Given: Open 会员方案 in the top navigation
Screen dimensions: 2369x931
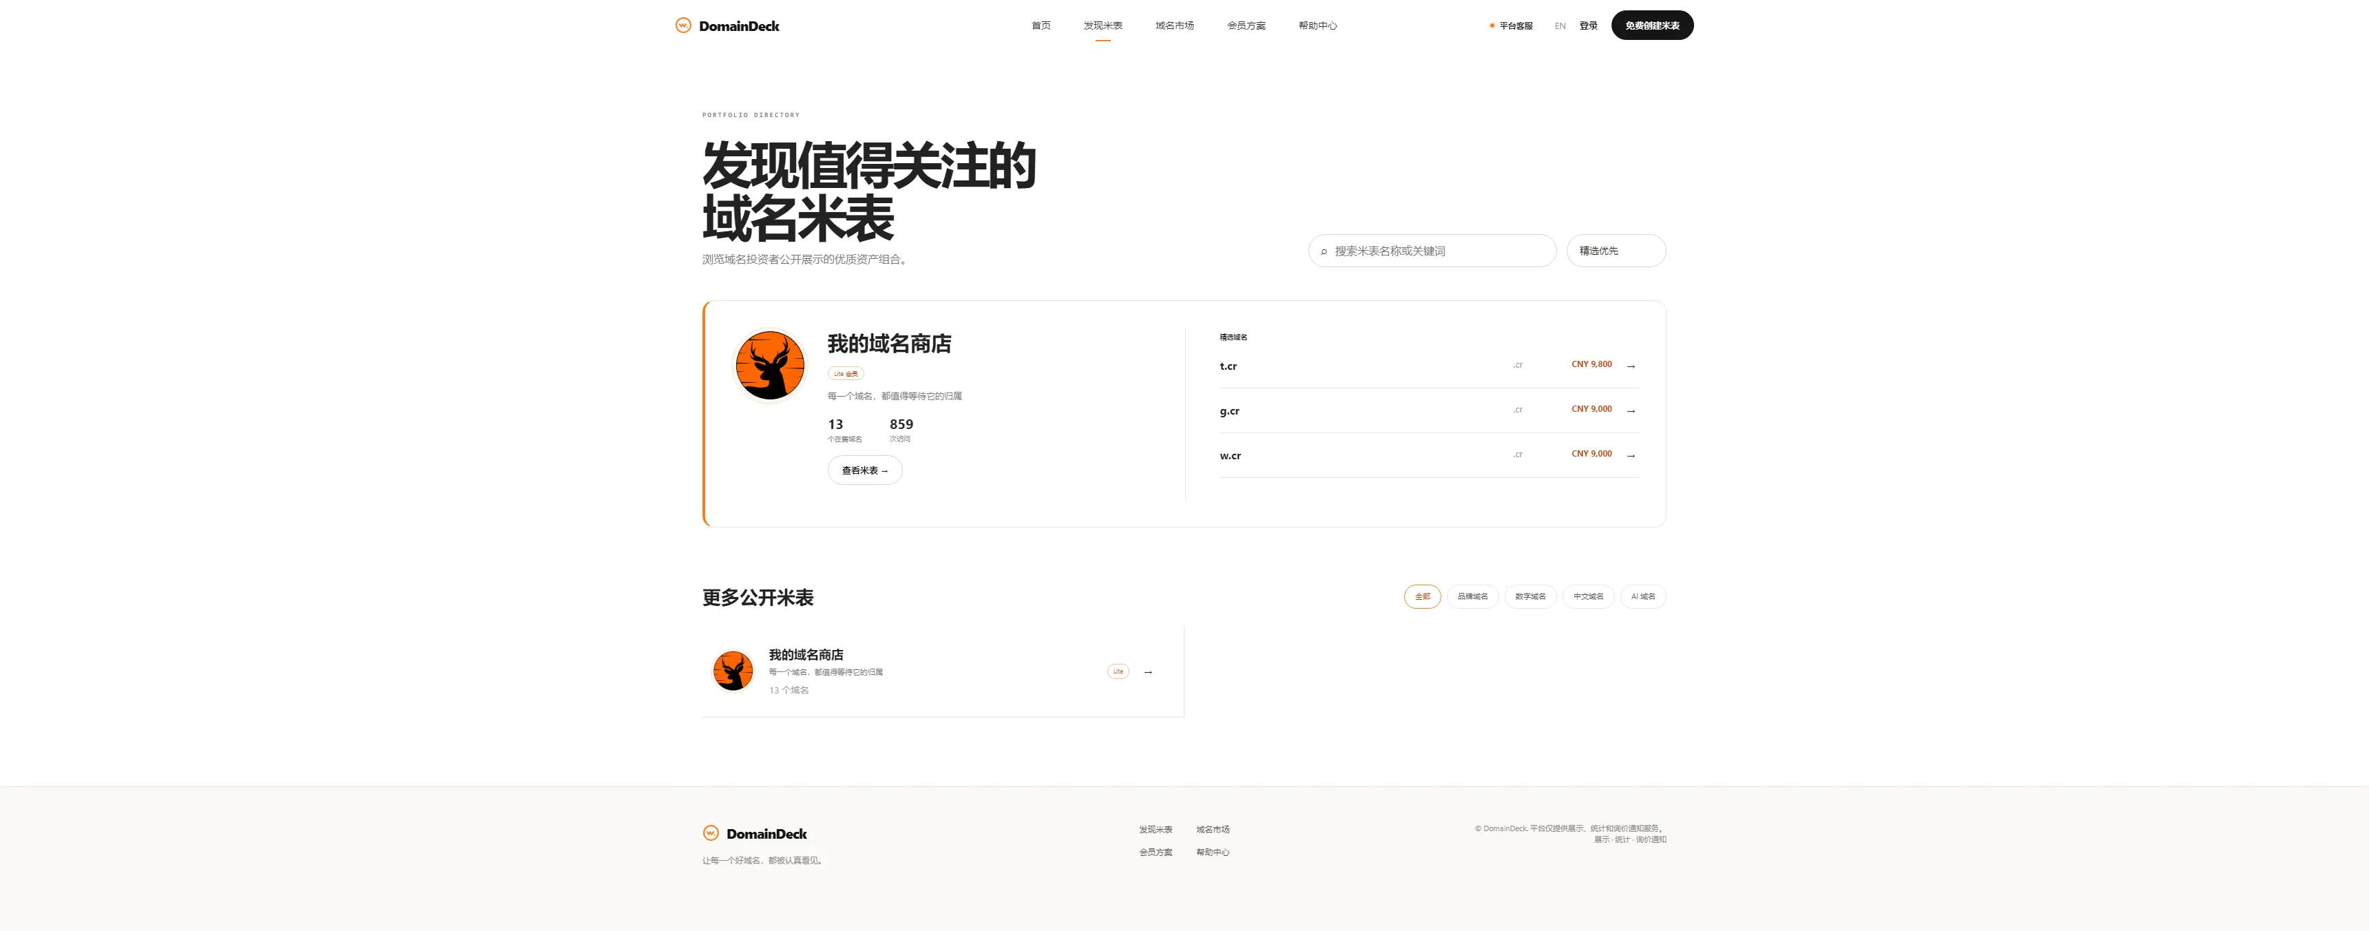Looking at the screenshot, I should (x=1246, y=25).
